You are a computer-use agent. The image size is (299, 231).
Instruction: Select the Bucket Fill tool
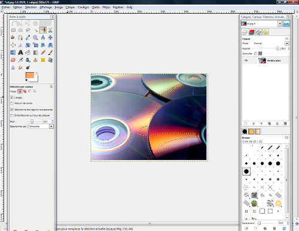click(x=28, y=53)
